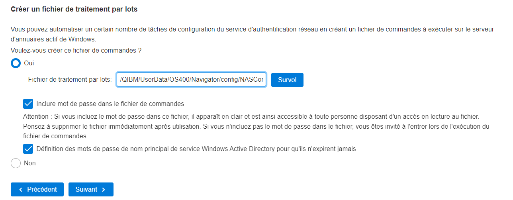
Task: Go to next step with Suivant
Action: (91, 190)
